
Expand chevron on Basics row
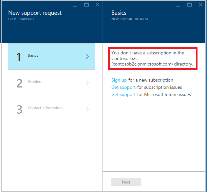tap(87, 57)
